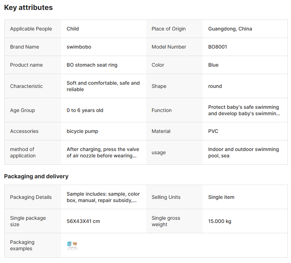291x263 pixels.
Task: Click the Applicable People label
Action: 31,29
